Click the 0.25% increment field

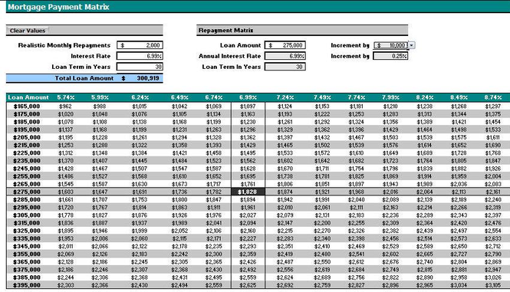[390, 56]
